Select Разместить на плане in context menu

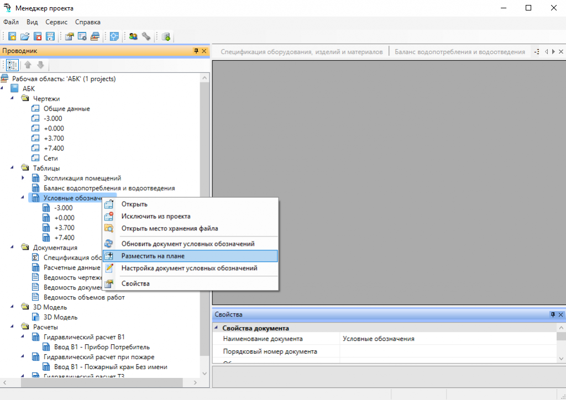coord(153,256)
